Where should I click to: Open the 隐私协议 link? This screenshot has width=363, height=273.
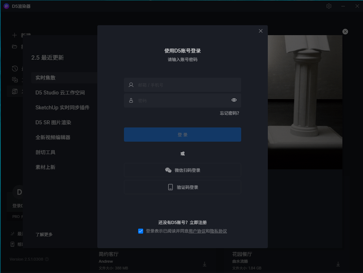click(x=218, y=231)
